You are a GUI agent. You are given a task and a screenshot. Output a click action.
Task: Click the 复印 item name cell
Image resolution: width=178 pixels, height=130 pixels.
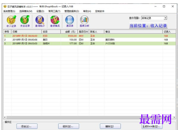[45, 40]
